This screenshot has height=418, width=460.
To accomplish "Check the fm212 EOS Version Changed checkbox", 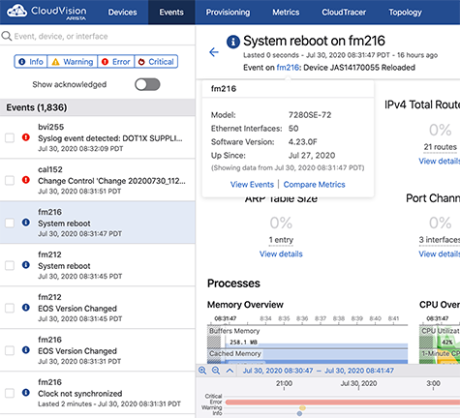I will (10, 308).
